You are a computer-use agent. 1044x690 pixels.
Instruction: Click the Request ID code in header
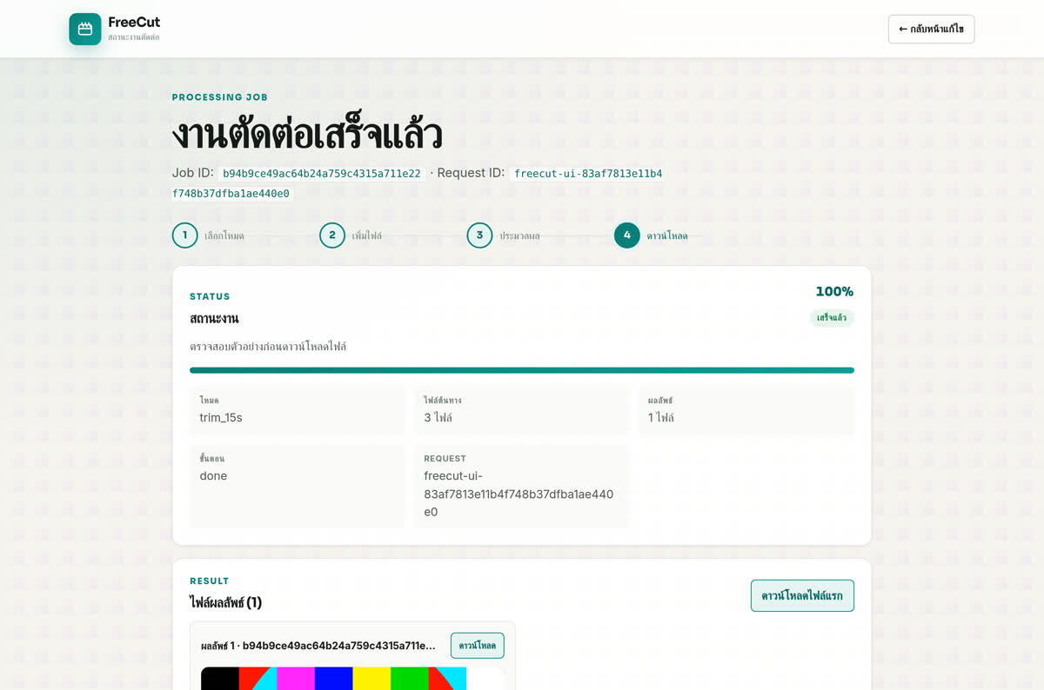pos(418,183)
